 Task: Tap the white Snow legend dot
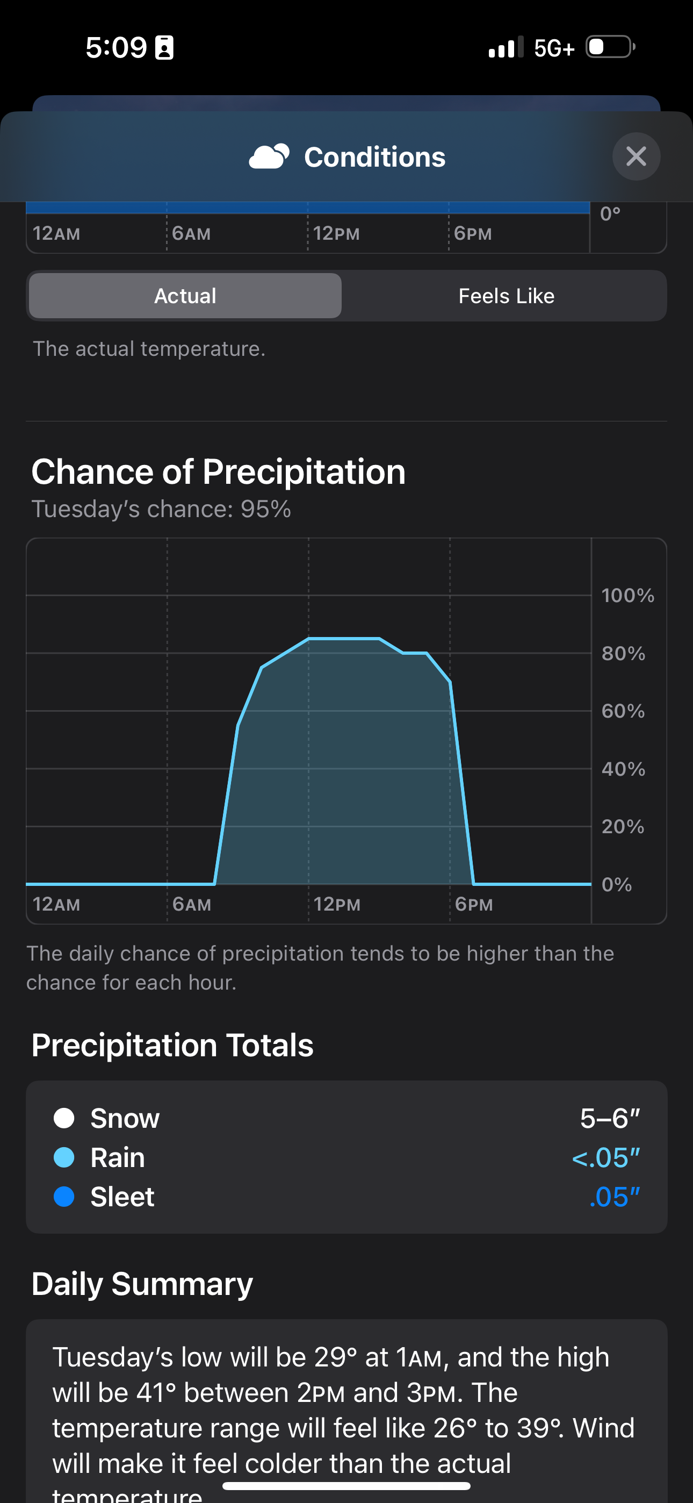(64, 1119)
